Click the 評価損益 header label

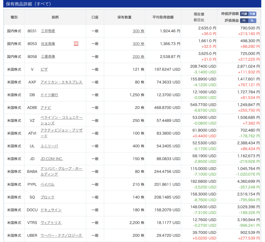232,21
